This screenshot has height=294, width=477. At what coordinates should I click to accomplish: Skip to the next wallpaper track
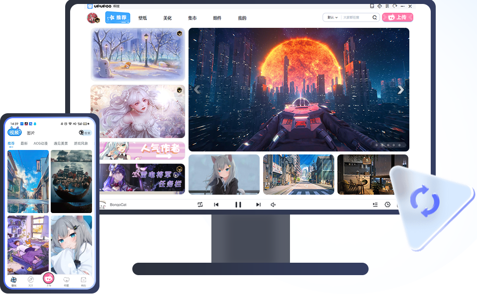[x=258, y=204]
